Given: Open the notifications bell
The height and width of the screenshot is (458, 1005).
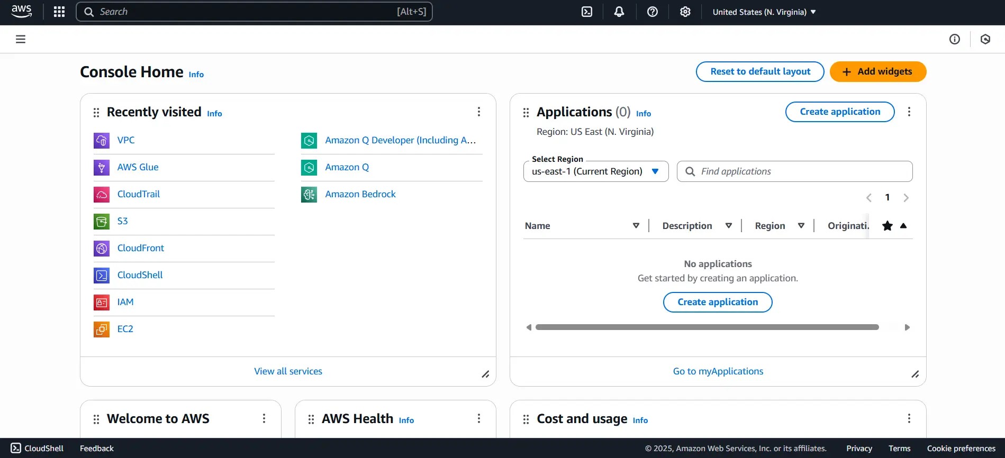Looking at the screenshot, I should tap(619, 12).
